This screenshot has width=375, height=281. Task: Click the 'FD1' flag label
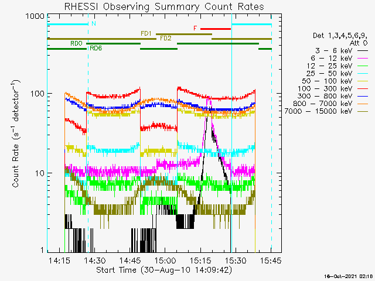146,34
